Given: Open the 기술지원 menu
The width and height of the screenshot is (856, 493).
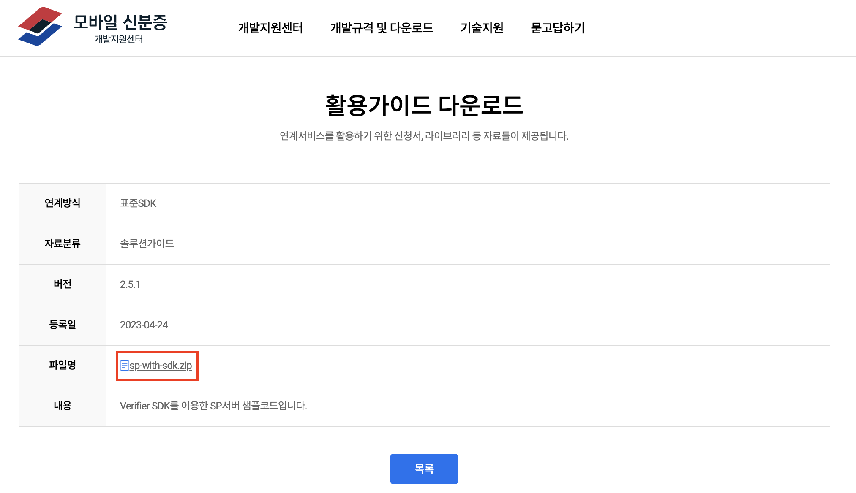Looking at the screenshot, I should pyautogui.click(x=482, y=28).
